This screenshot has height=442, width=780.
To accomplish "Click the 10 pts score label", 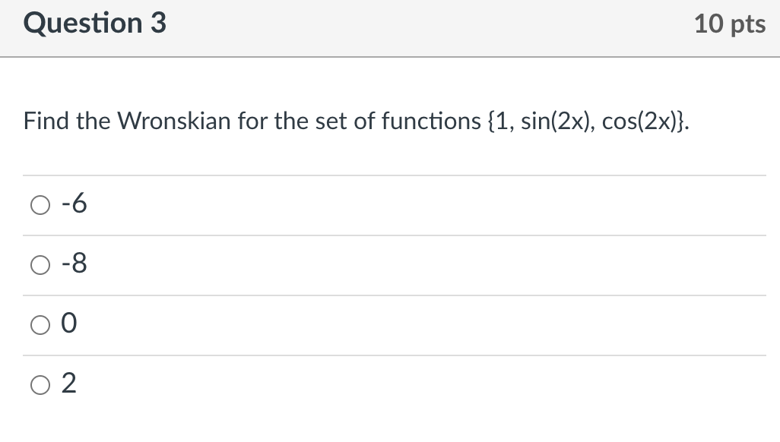I will click(730, 24).
